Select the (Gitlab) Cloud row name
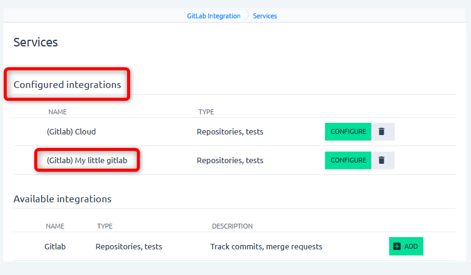471x275 pixels. click(x=71, y=131)
